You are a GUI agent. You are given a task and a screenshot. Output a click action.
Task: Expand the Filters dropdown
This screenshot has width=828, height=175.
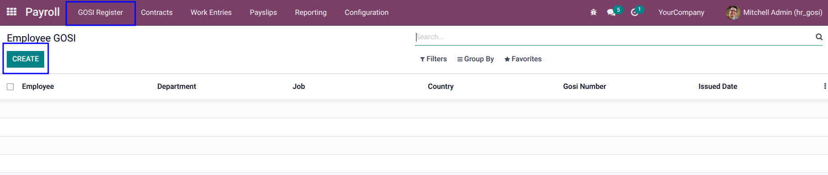tap(433, 59)
